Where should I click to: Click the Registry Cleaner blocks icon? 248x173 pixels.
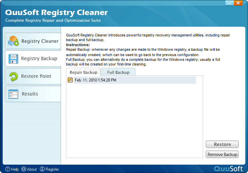(x=13, y=41)
